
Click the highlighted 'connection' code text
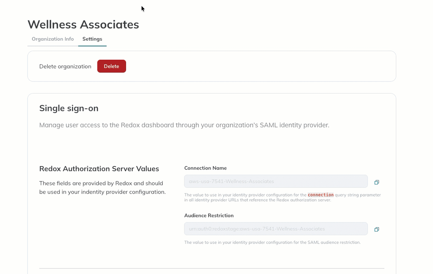(x=320, y=195)
